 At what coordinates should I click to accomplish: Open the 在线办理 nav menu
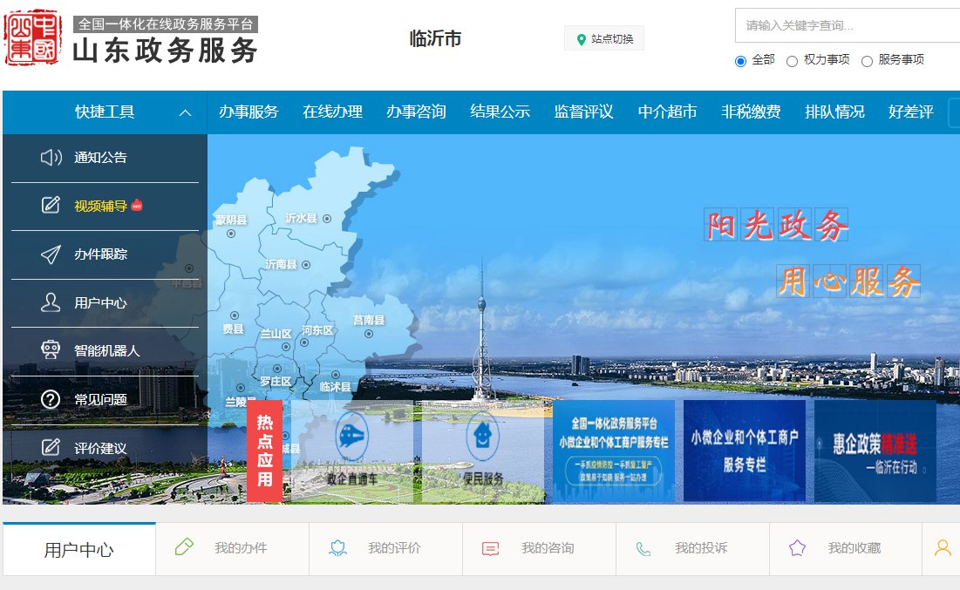pyautogui.click(x=332, y=112)
